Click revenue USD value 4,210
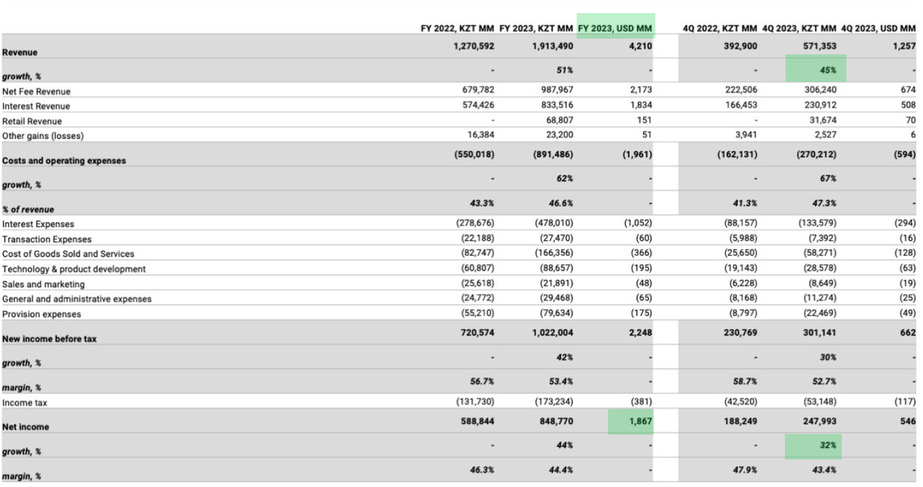The image size is (923, 487). click(x=641, y=46)
